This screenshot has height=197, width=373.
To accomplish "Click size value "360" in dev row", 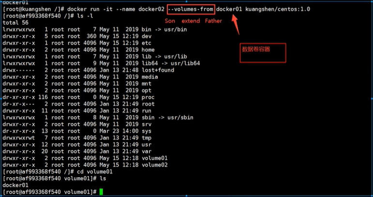I will (x=91, y=36).
